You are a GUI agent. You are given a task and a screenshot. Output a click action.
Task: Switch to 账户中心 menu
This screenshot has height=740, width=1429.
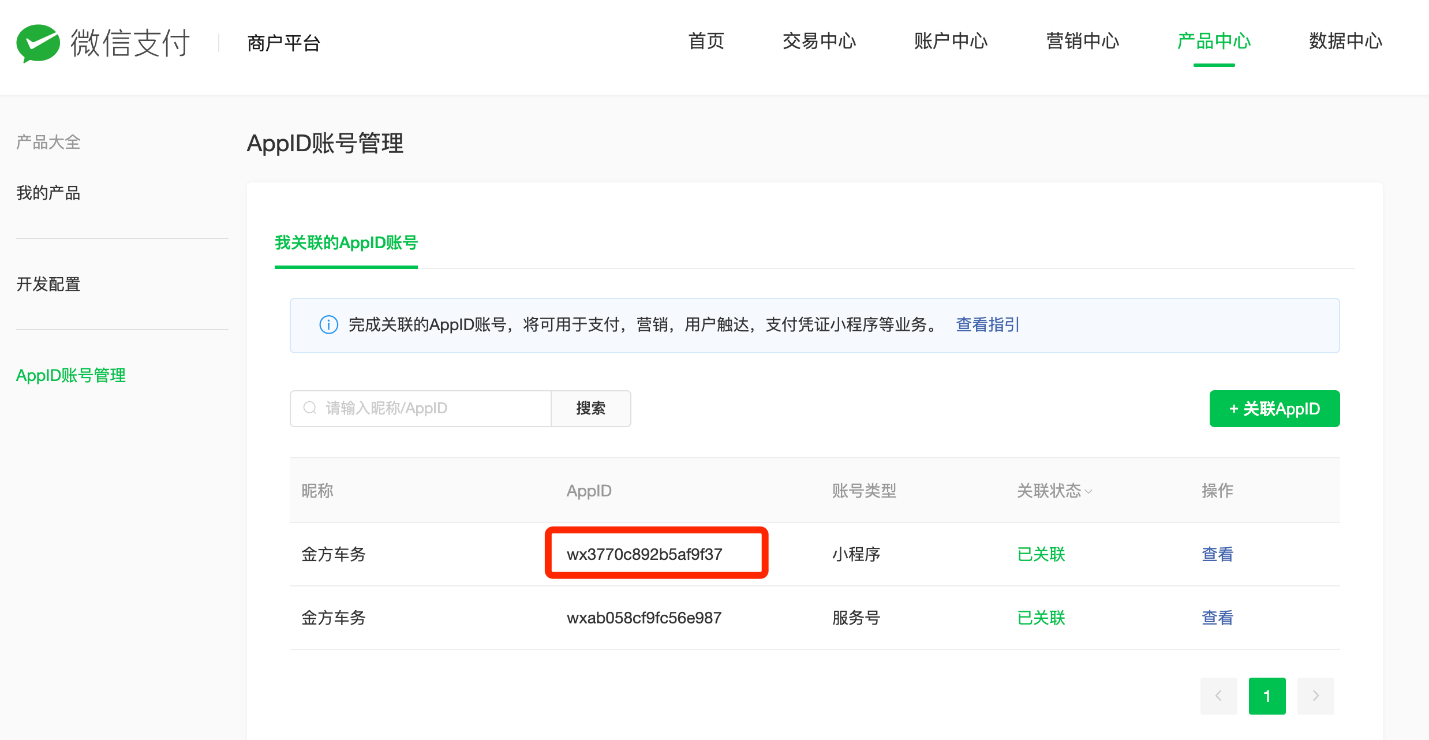coord(951,42)
